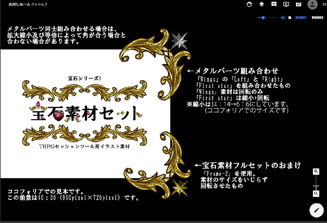327x223 pixels.
Task: Zoom in using the magnifier plus icon
Action: (x=316, y=171)
